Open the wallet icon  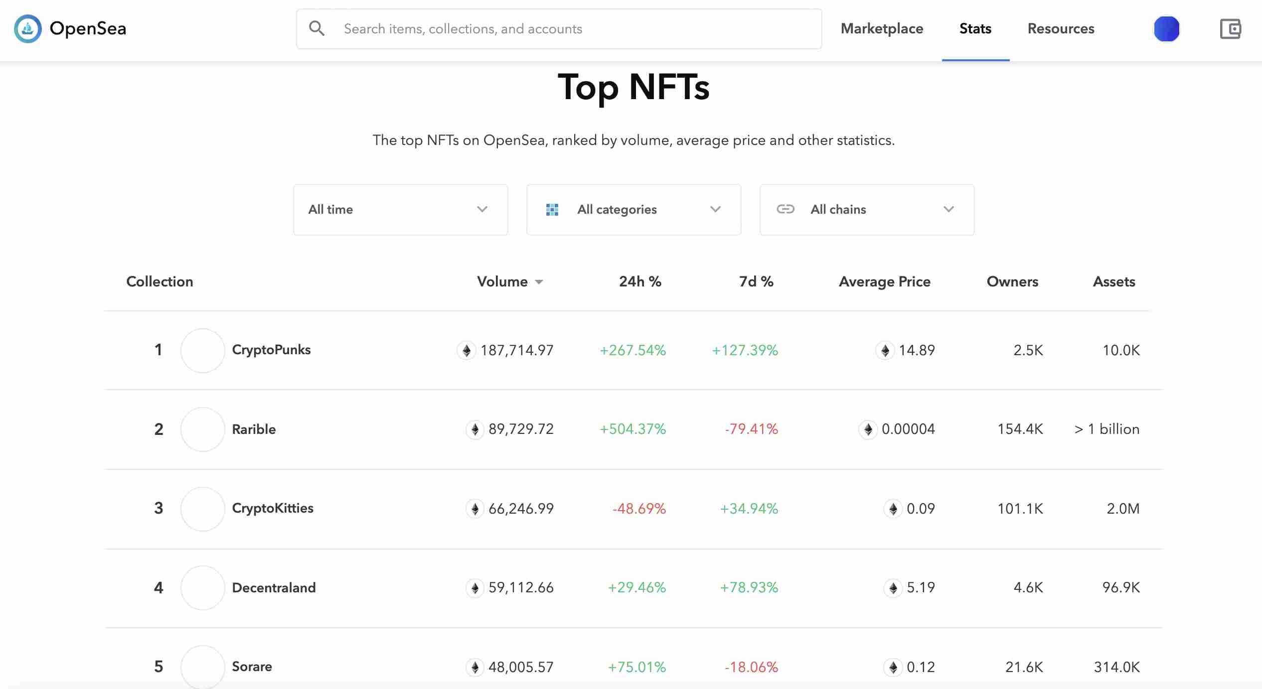[1230, 29]
